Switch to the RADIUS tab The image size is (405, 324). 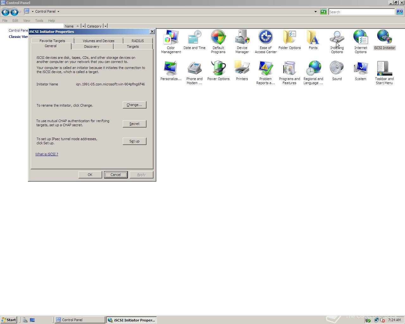pyautogui.click(x=138, y=41)
